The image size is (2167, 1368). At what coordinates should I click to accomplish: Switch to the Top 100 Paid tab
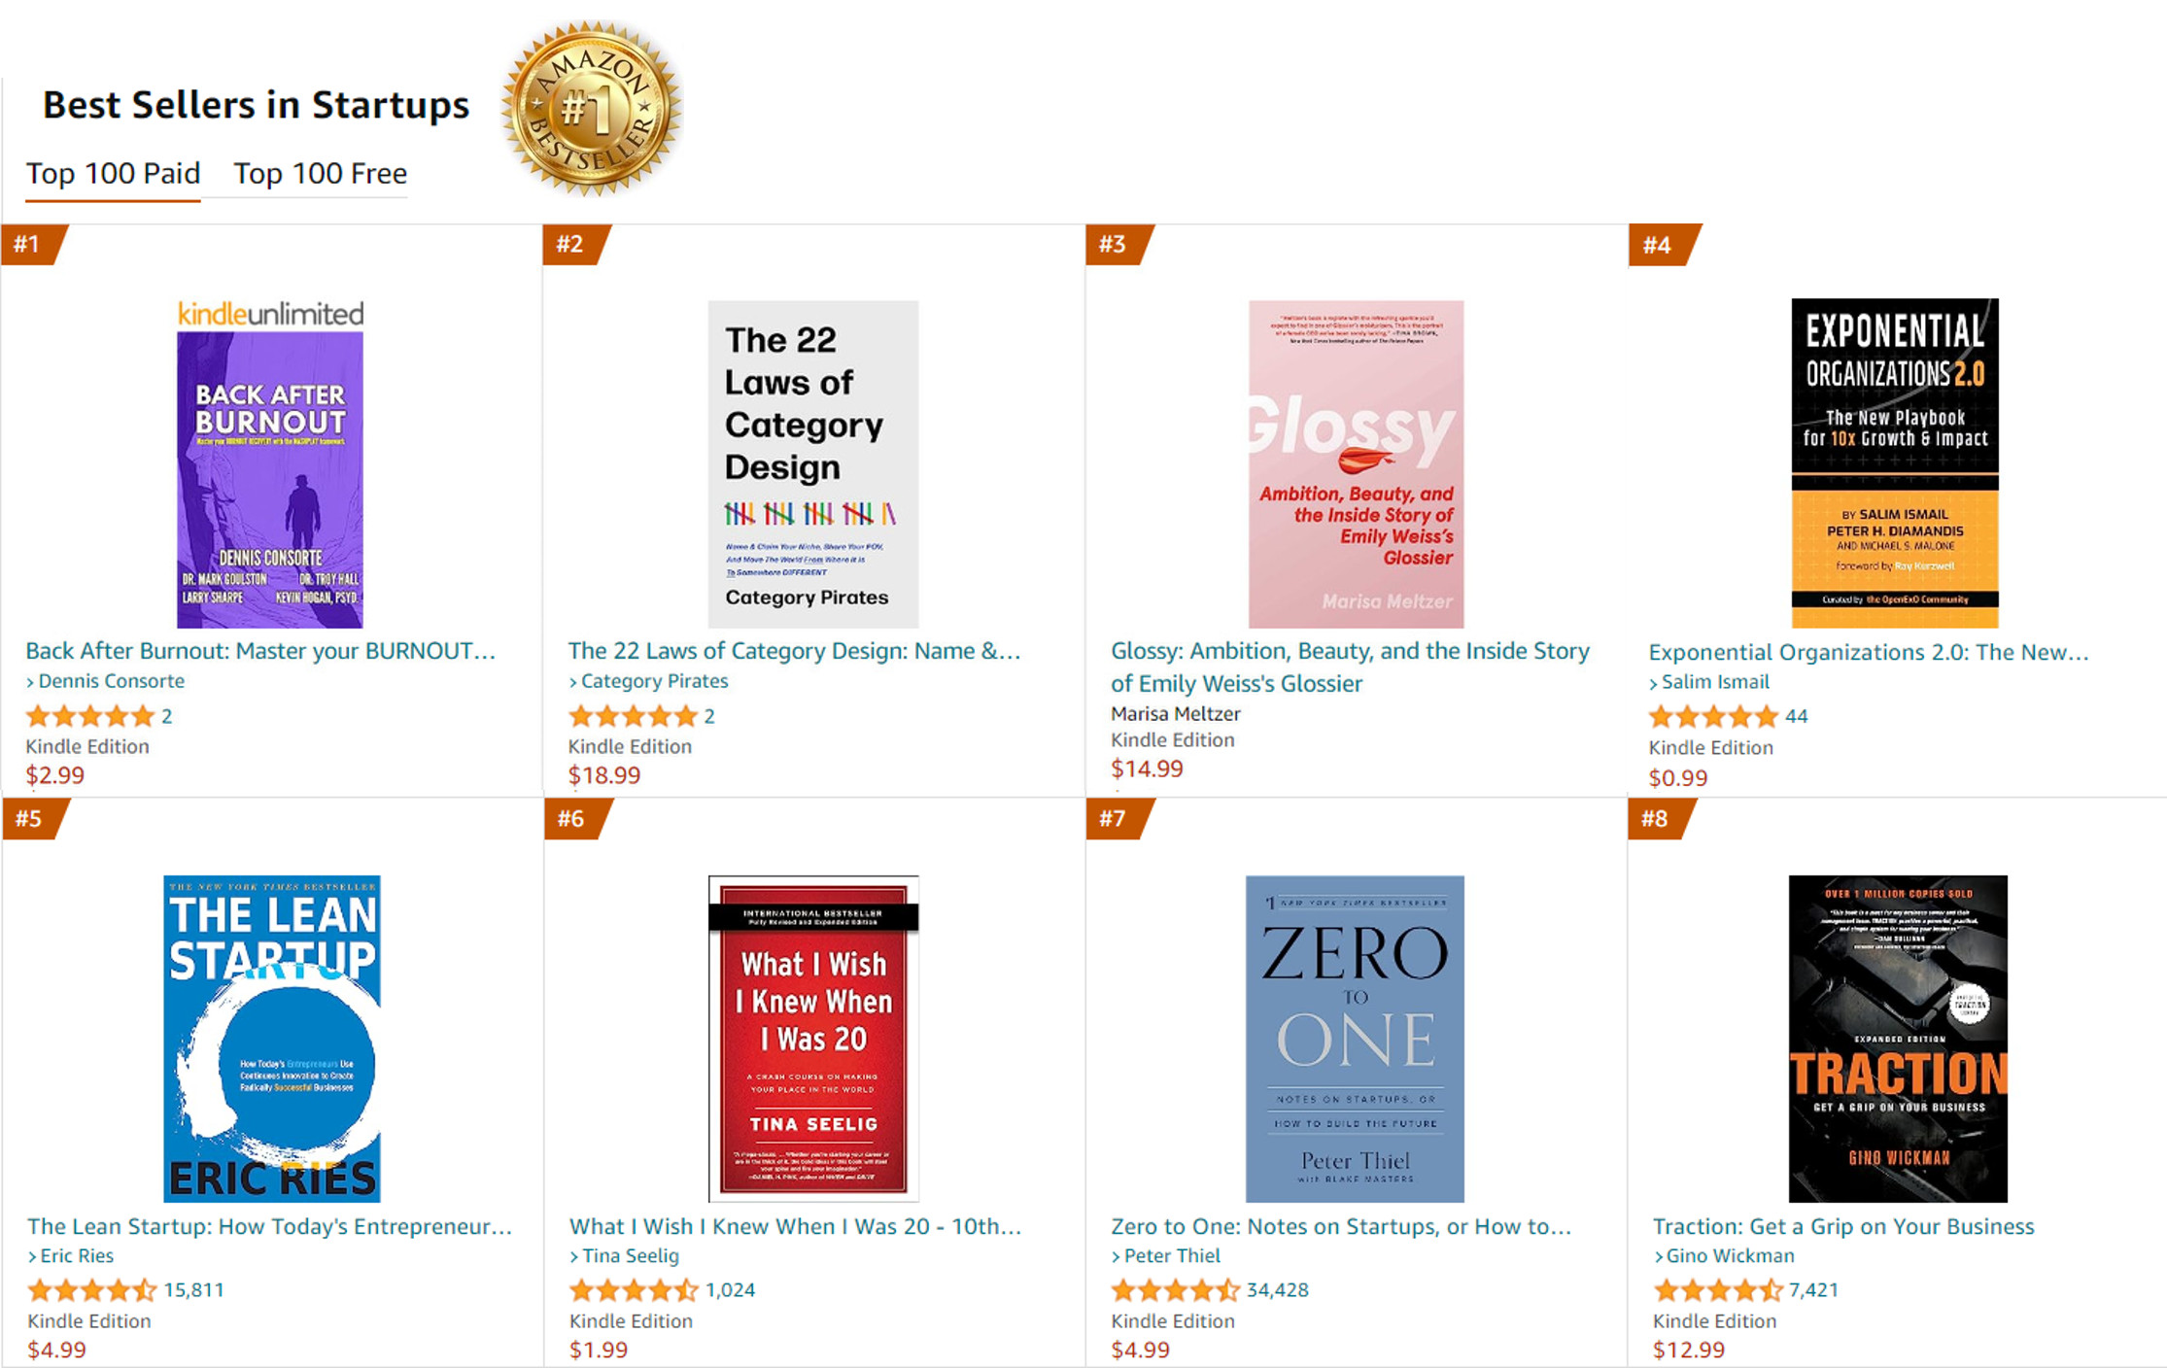pos(113,174)
